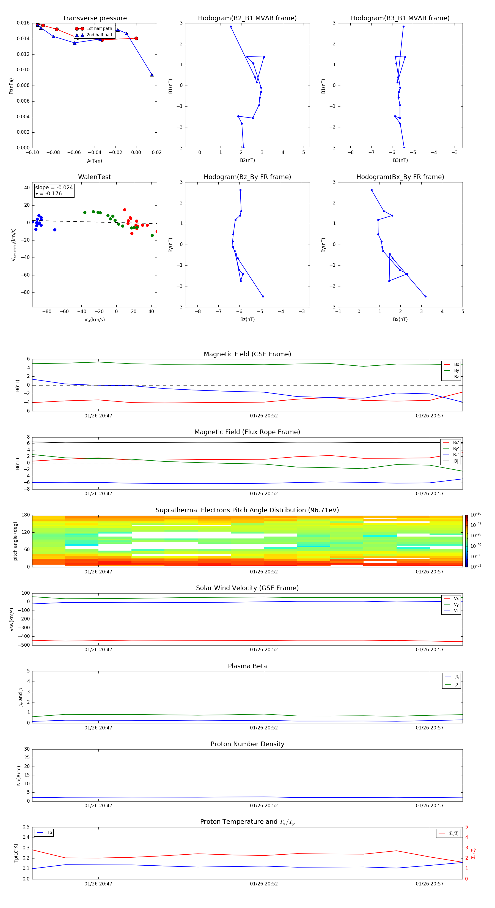Click the 'Plasma Beta' plot title
This screenshot has width=495, height=908.
(247, 666)
